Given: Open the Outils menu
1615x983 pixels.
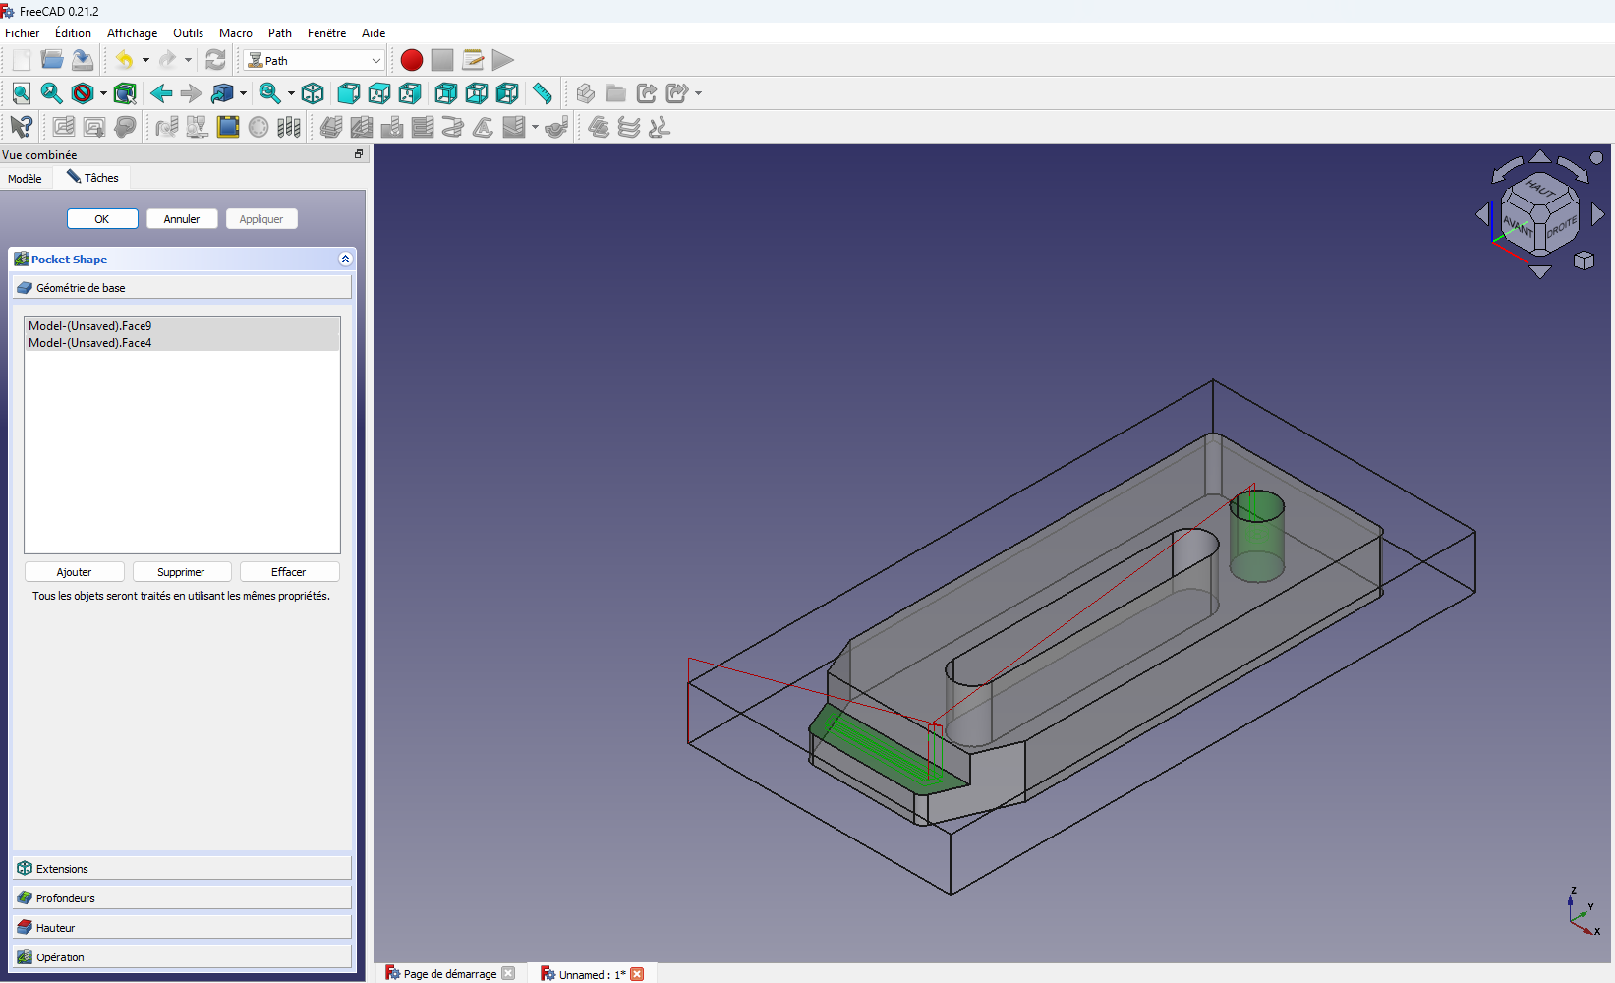Looking at the screenshot, I should pos(188,33).
